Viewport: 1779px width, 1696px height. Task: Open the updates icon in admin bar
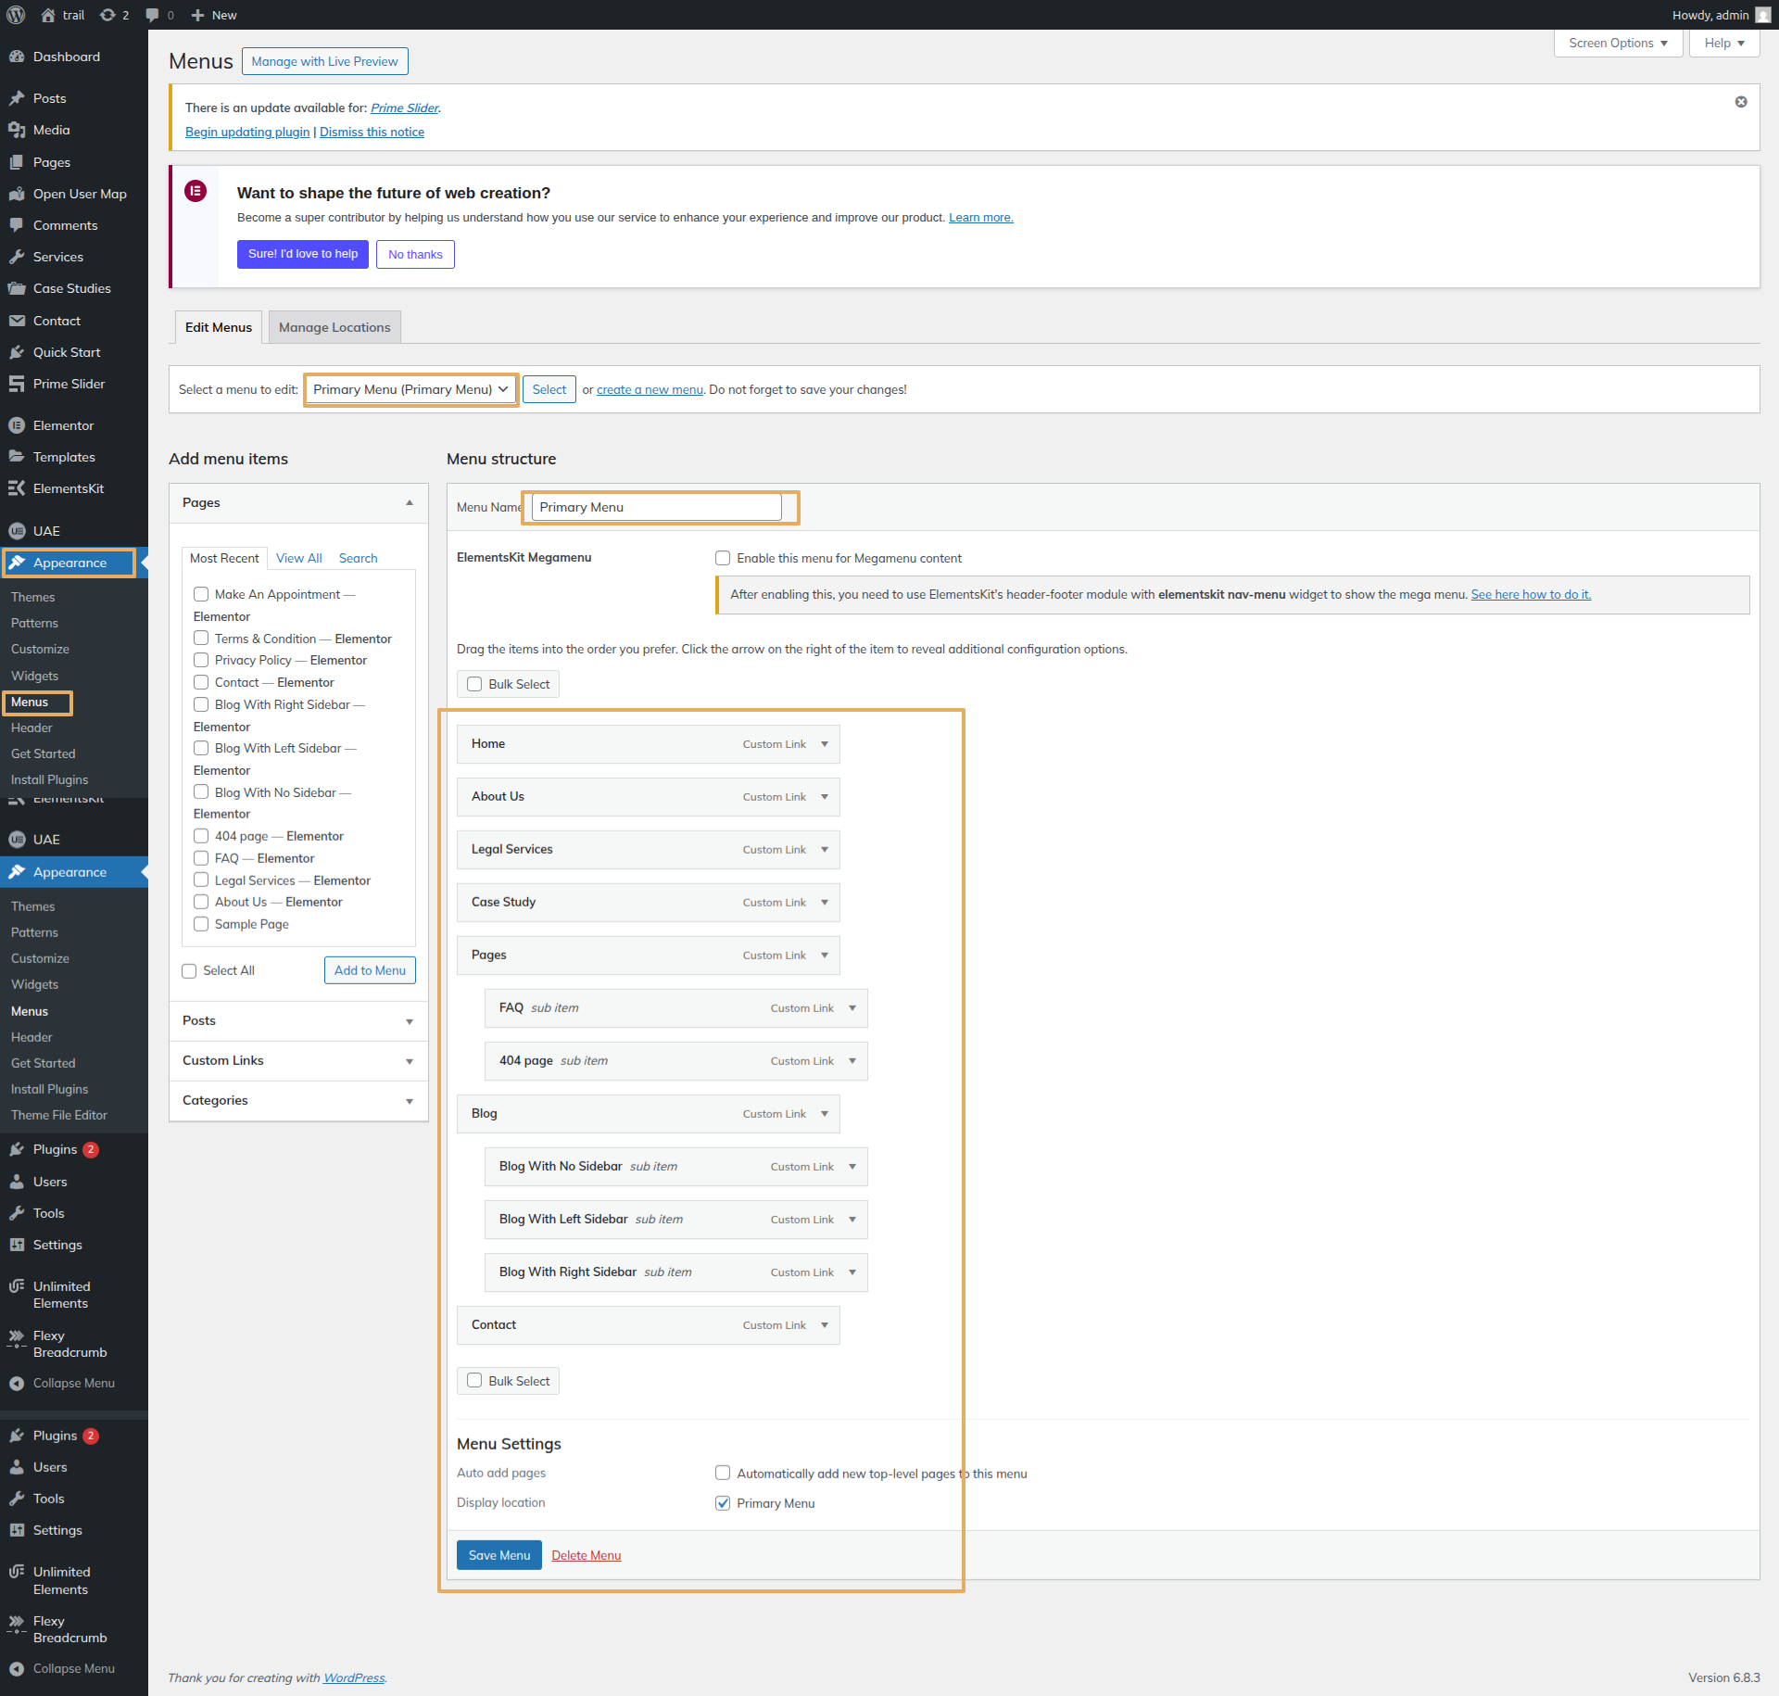[x=108, y=15]
